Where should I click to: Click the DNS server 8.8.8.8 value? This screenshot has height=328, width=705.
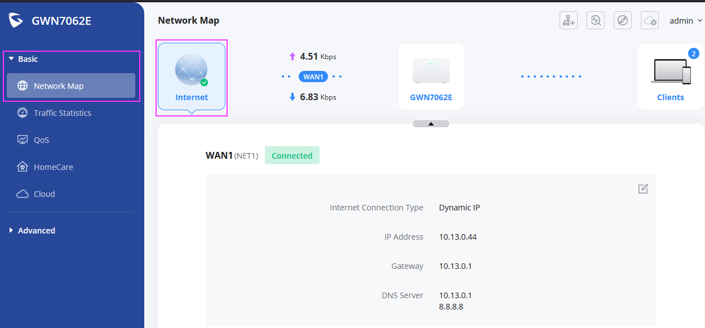pyautogui.click(x=451, y=307)
